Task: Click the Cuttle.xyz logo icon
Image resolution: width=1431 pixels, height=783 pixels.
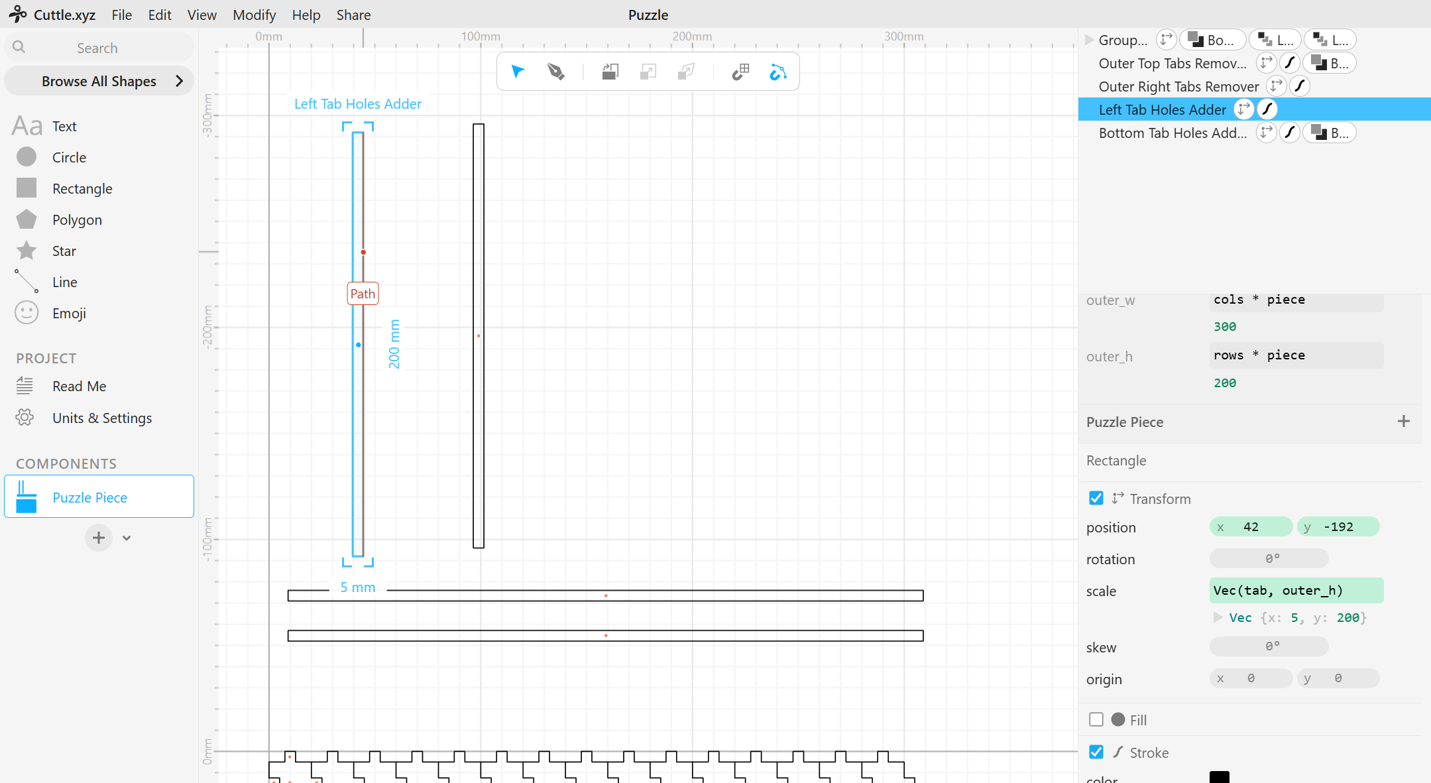Action: (18, 14)
